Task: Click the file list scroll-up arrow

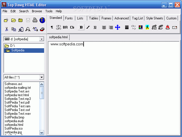Action: tap(42, 84)
